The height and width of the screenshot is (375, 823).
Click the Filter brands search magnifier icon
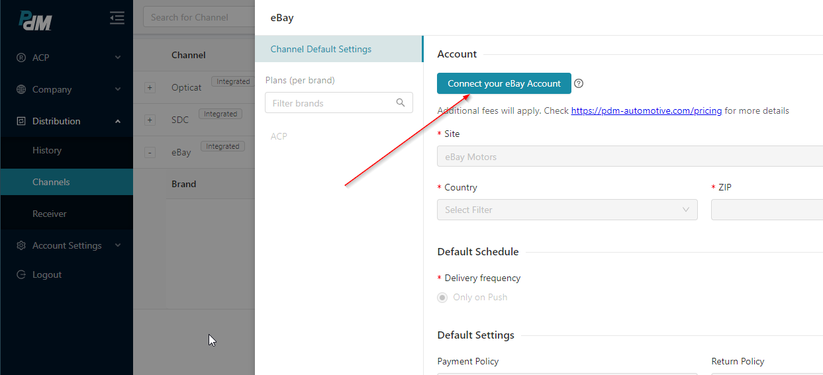pos(401,103)
